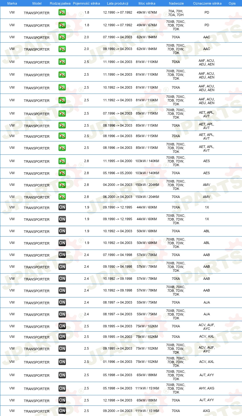Click PB icon in 05.1996 AES row
The width and height of the screenshot is (242, 416).
(x=62, y=173)
